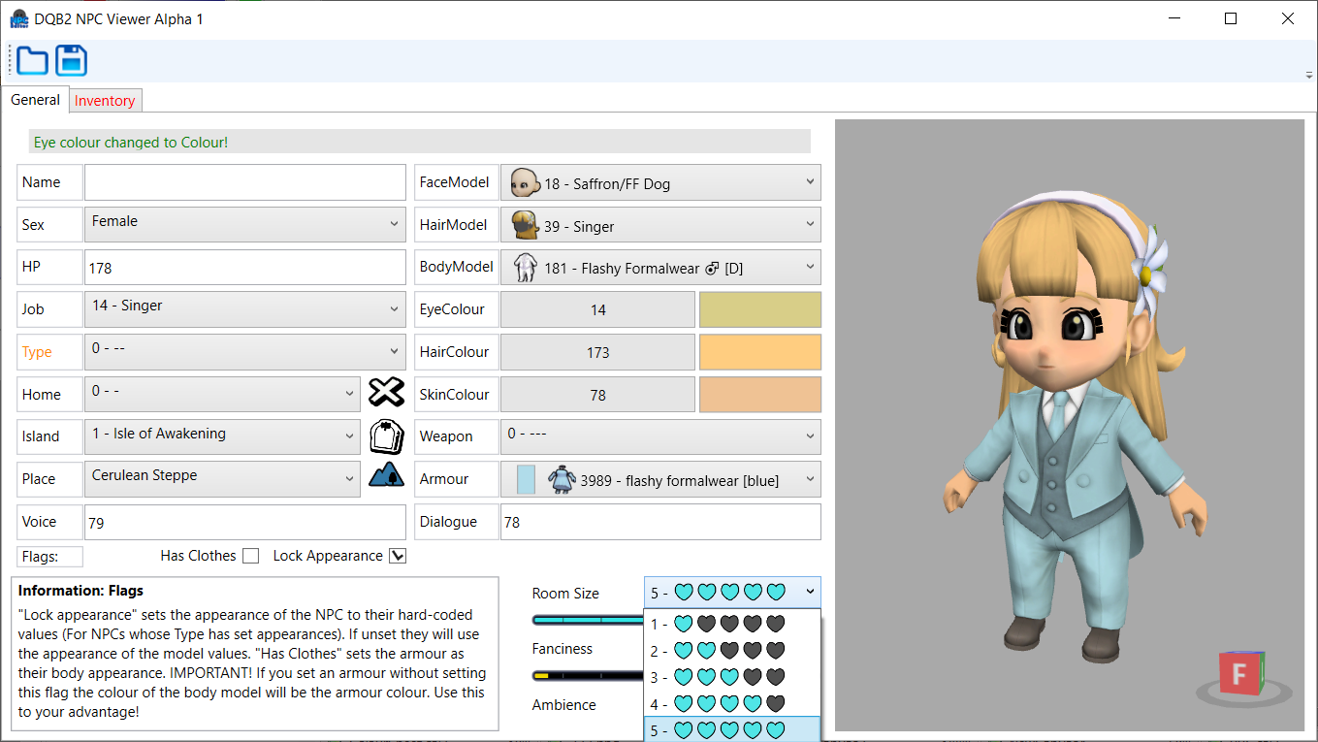
Task: Click the hair icon in the HairModel box
Action: 525,225
